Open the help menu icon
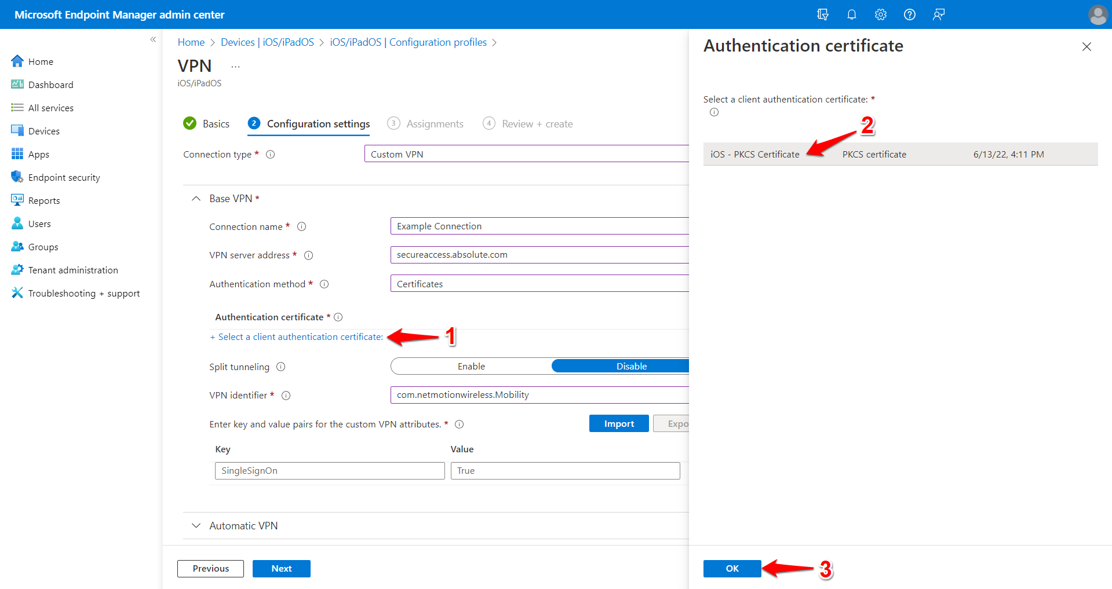Image resolution: width=1112 pixels, height=589 pixels. tap(909, 14)
